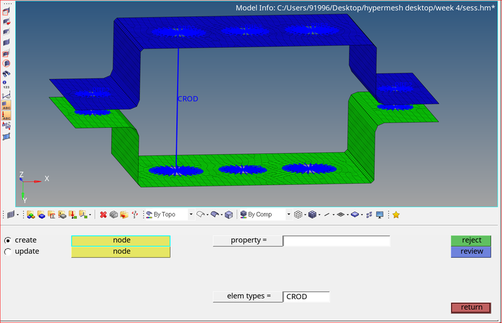Click the elem types = button
502x323 pixels.
(x=248, y=297)
